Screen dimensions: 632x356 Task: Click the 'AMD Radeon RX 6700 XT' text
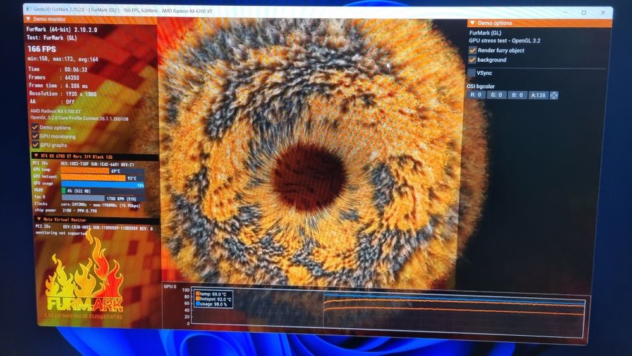pyautogui.click(x=55, y=111)
